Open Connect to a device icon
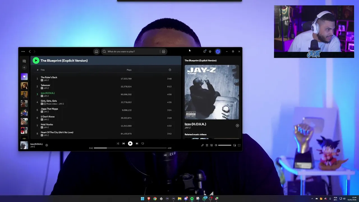Viewport: 359px width, 202px height. point(211,145)
